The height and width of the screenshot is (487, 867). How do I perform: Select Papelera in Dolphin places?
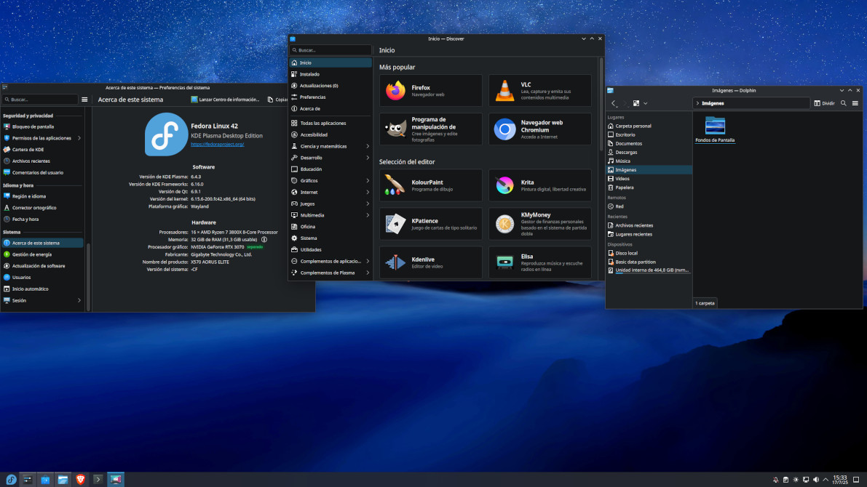[x=649, y=188]
